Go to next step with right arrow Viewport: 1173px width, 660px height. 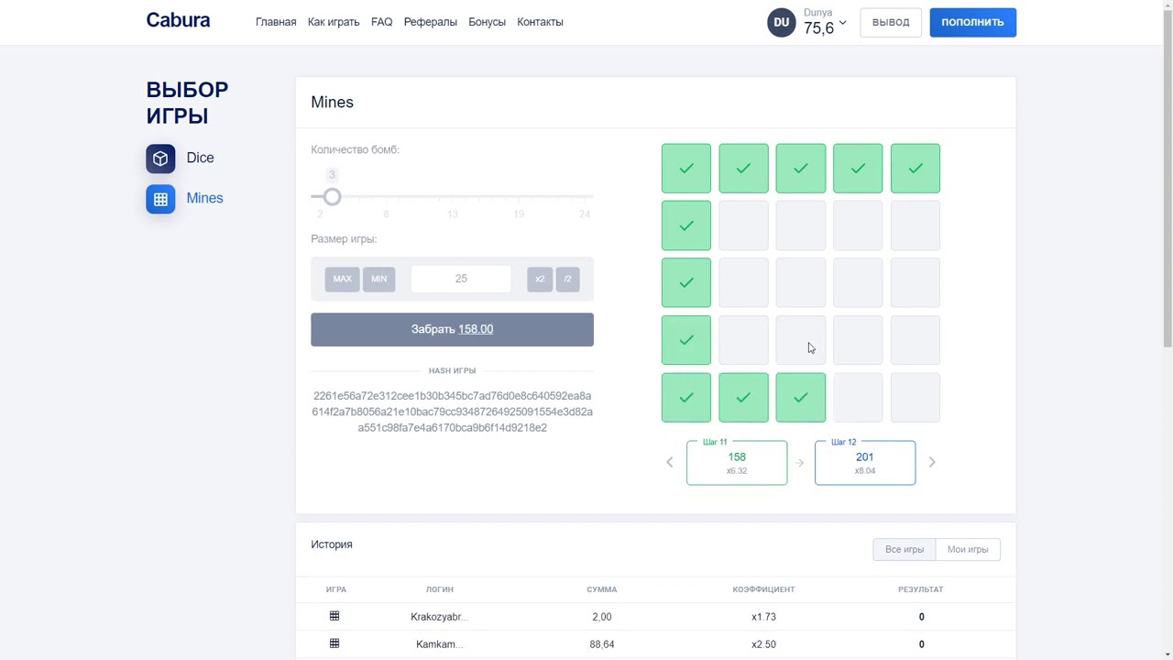pos(932,462)
